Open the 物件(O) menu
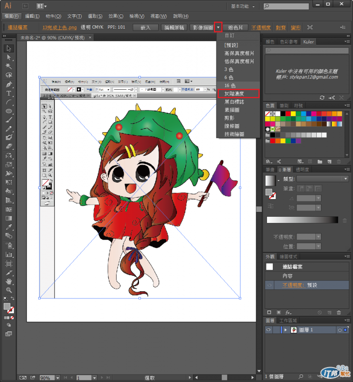353x382 pixels. click(x=53, y=16)
